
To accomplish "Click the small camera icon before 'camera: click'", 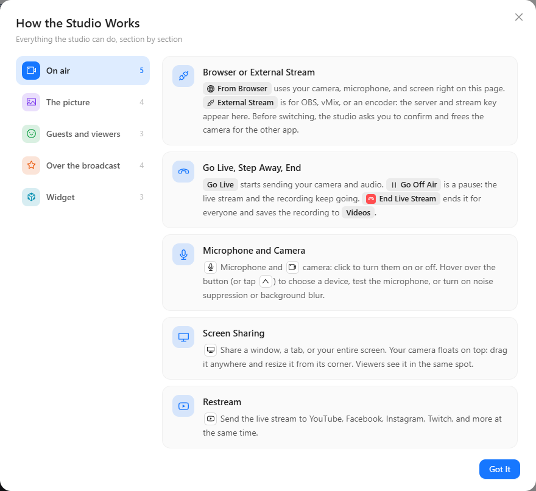I will click(x=292, y=267).
